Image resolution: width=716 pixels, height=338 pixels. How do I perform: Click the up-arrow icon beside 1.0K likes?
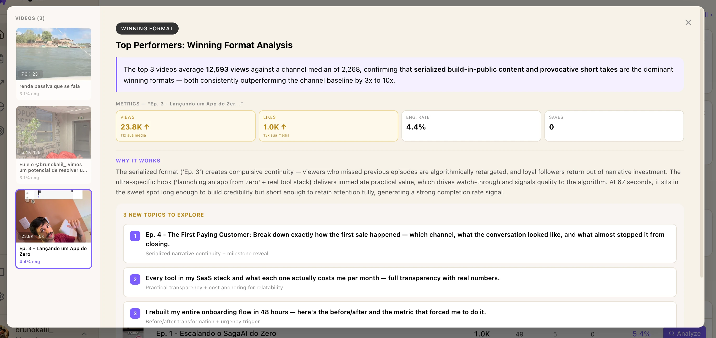pos(284,127)
